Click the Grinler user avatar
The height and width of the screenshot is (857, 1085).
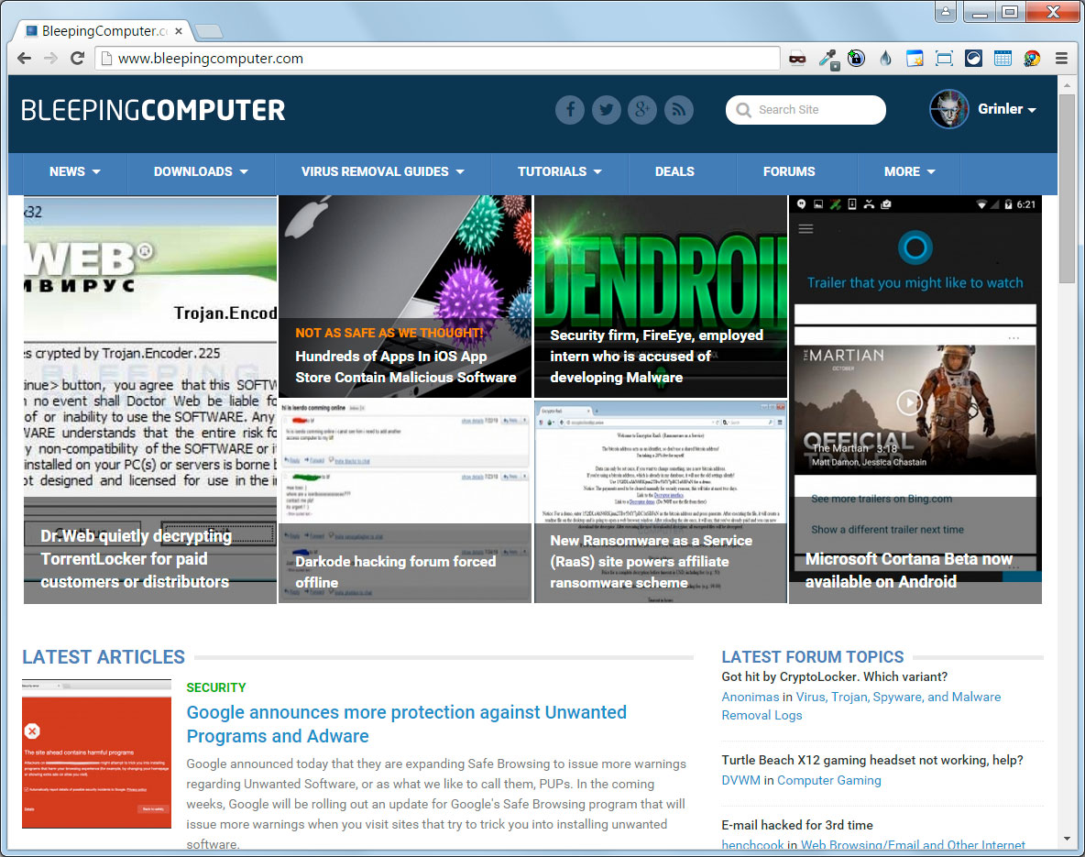948,109
